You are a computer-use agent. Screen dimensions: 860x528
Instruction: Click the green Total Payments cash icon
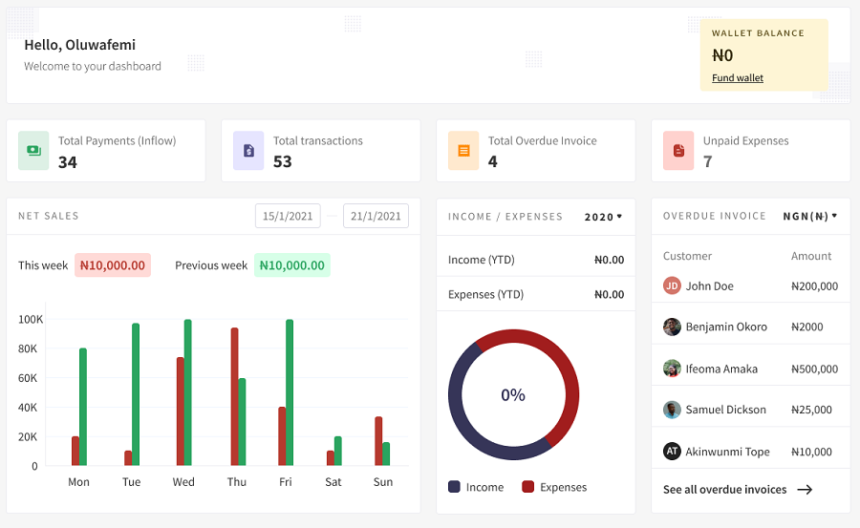coord(33,150)
